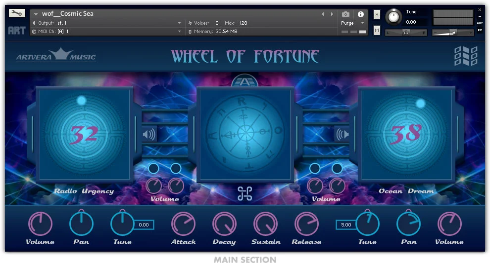
Task: Adjust the Attack knob
Action: pos(183,224)
